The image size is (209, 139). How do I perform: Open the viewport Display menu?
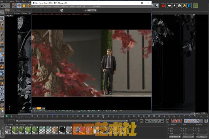(x=24, y=13)
